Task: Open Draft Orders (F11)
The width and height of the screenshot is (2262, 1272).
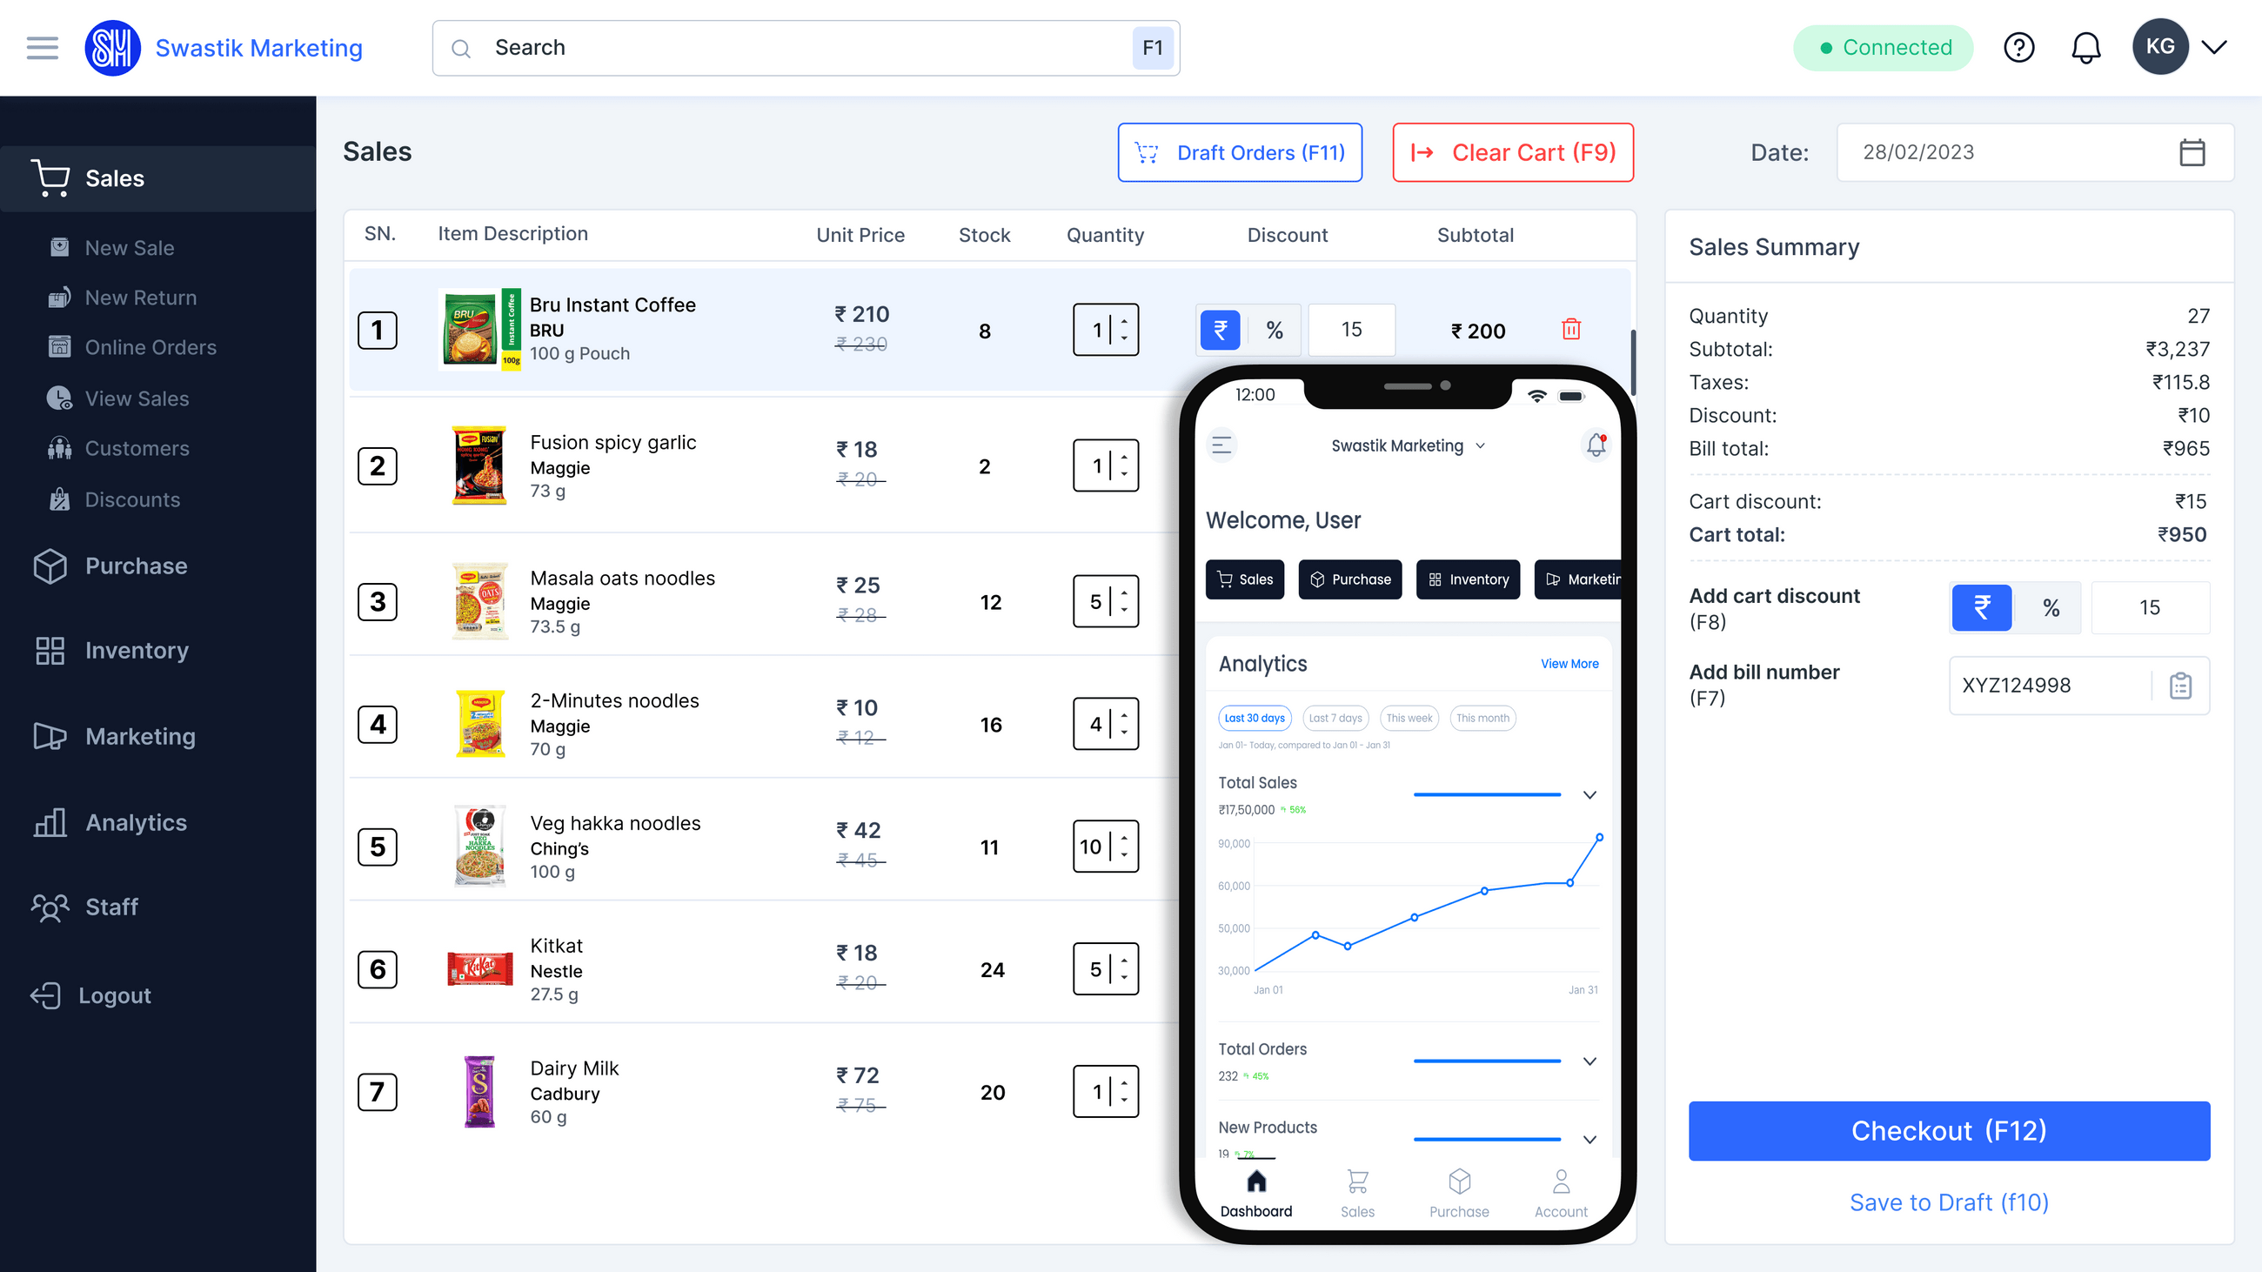Action: 1240,153
